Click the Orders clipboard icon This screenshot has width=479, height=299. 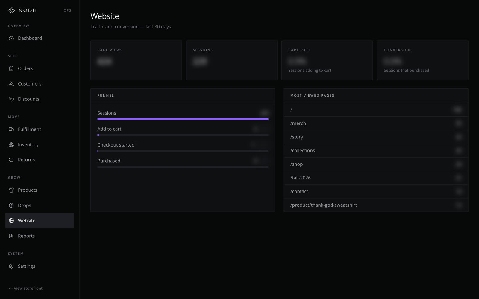click(11, 68)
